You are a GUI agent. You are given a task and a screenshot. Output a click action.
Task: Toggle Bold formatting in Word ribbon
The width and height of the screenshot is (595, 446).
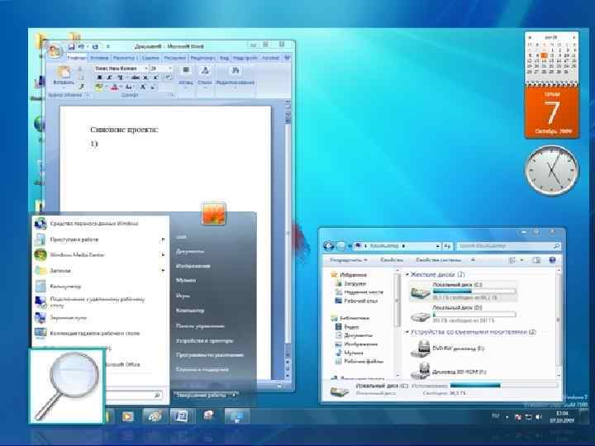coord(99,78)
